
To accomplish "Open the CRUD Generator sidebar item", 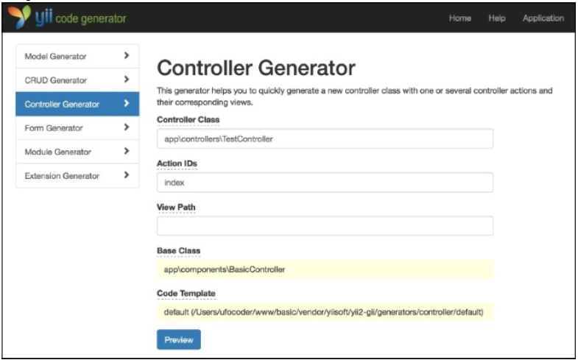I will coord(77,80).
